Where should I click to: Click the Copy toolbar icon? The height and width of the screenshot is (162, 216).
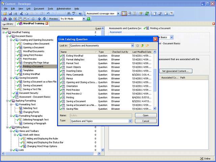[x=26, y=13]
